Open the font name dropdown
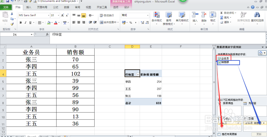This screenshot has height=137, width=267. [x=48, y=15]
